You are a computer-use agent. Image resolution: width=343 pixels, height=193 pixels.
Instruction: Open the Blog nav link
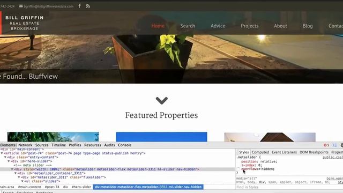[x=307, y=26]
